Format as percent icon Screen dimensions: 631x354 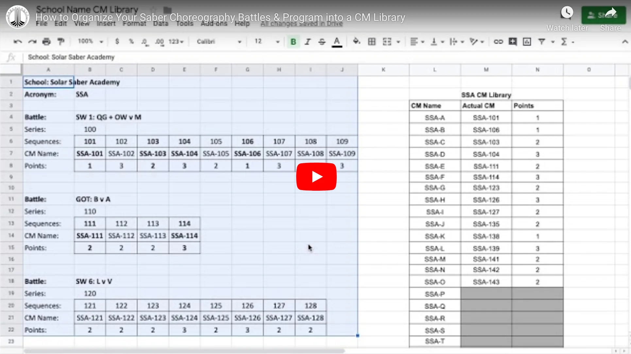point(131,41)
